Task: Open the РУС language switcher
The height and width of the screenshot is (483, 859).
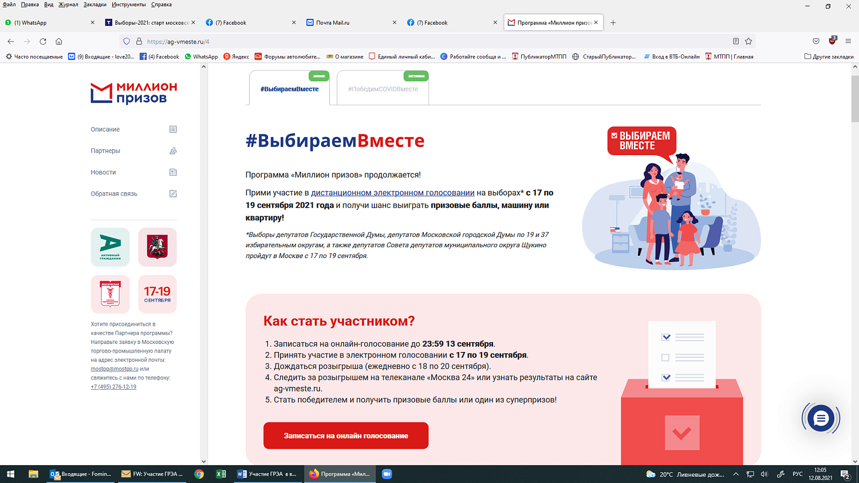Action: [x=798, y=474]
